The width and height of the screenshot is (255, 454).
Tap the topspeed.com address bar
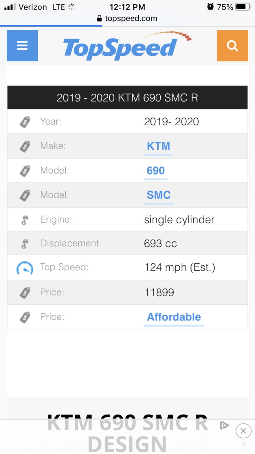coord(127,18)
